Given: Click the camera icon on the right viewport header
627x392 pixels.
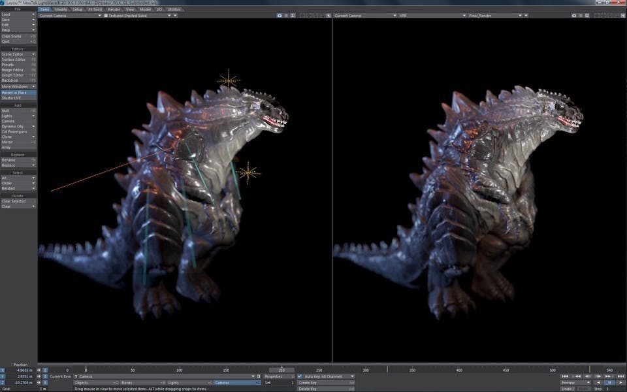Looking at the screenshot, I should point(573,15).
